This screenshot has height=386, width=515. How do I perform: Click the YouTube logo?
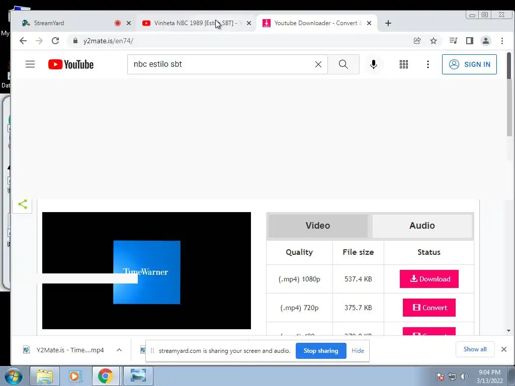click(70, 64)
